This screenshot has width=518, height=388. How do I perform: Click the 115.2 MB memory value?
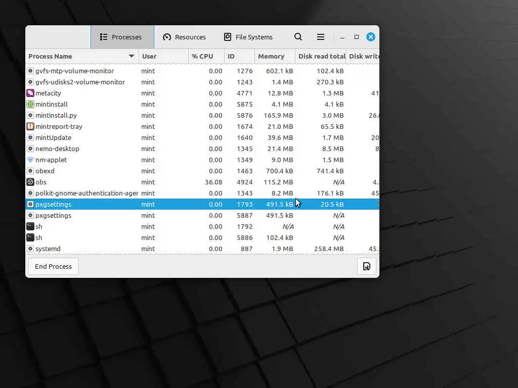[x=278, y=182]
